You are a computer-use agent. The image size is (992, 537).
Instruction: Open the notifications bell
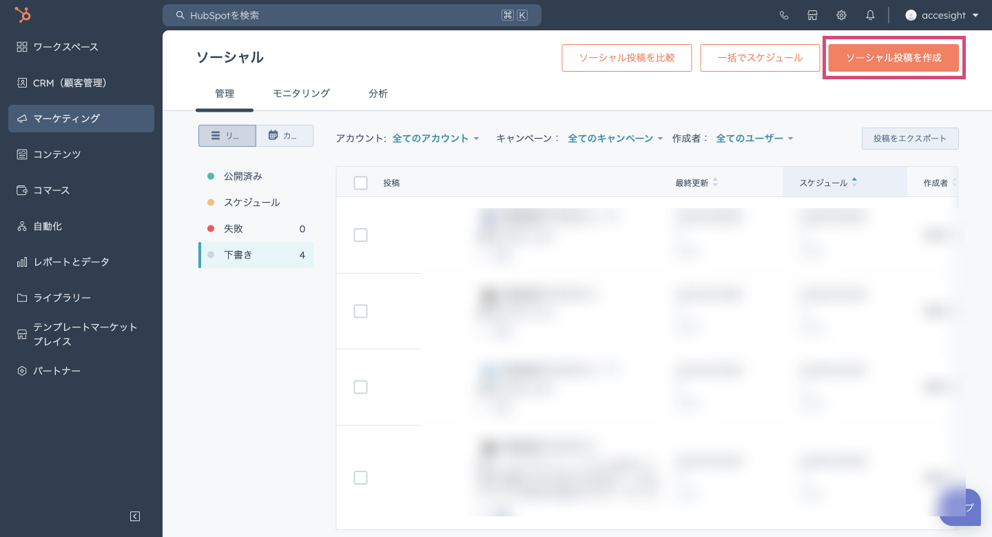[870, 15]
